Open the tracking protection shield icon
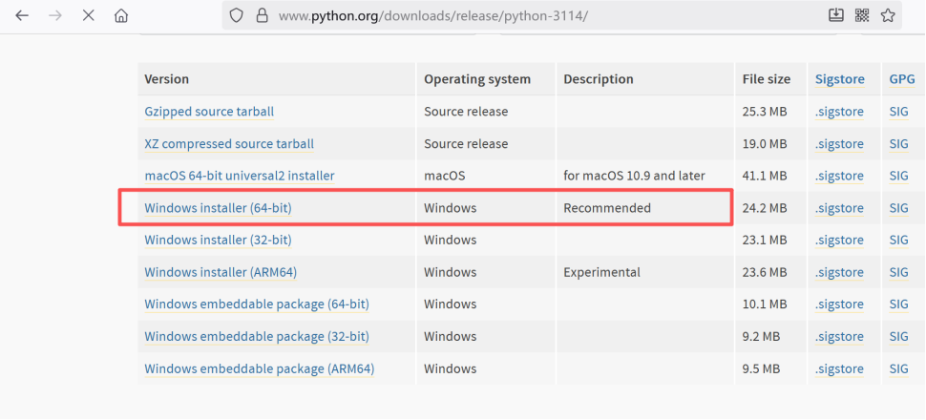The width and height of the screenshot is (926, 420). coord(239,15)
